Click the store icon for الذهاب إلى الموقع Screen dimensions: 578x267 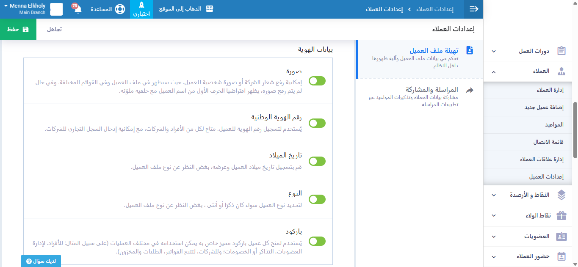(209, 9)
